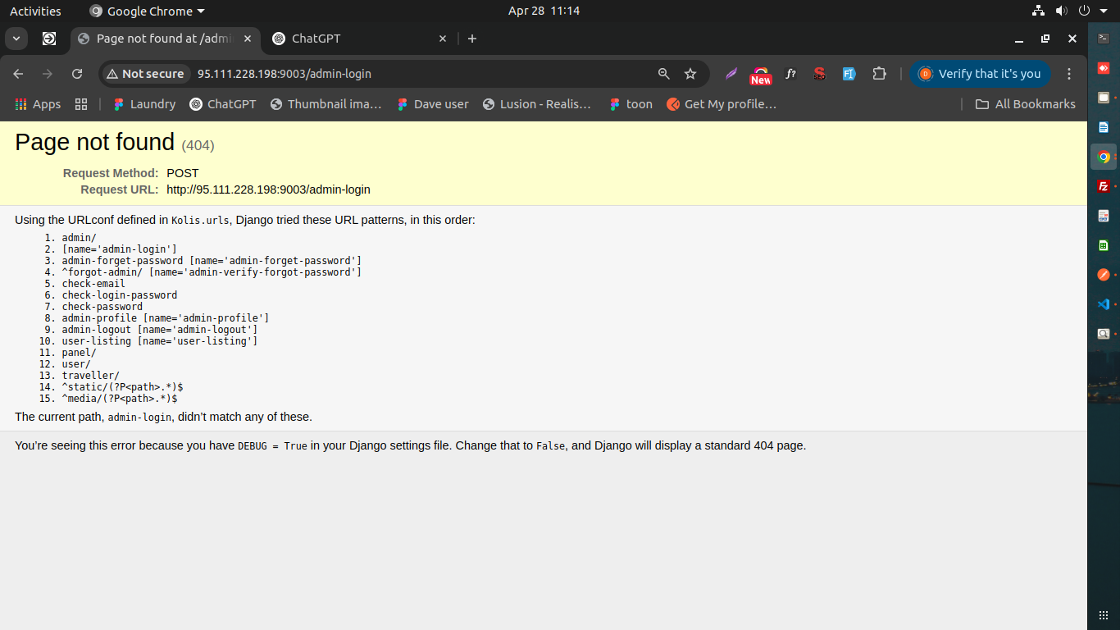Image resolution: width=1120 pixels, height=630 pixels.
Task: Click the red SEO extension icon
Action: (x=819, y=74)
